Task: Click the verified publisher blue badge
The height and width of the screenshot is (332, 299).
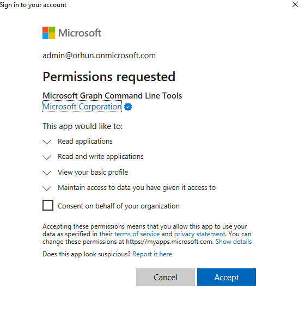Action: (x=128, y=107)
